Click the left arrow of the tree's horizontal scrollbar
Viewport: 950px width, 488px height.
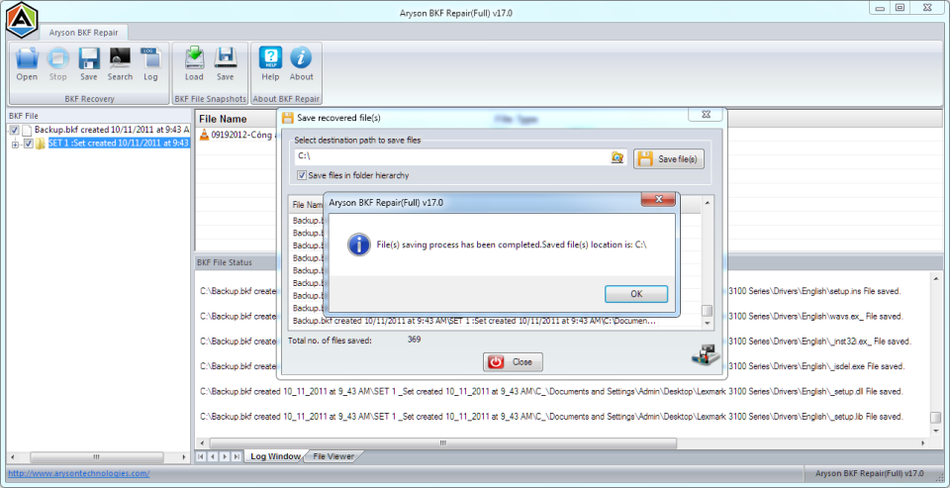point(13,457)
